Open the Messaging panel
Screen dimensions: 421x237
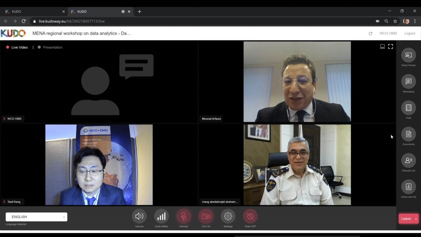[x=408, y=81]
